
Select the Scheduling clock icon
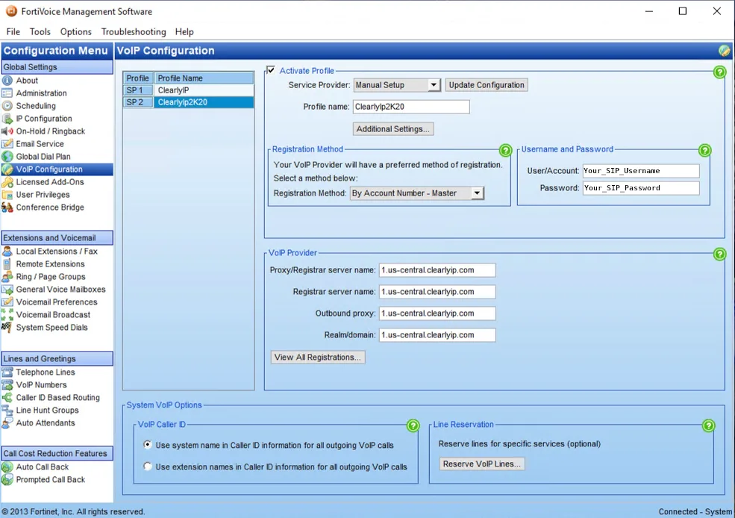tap(7, 106)
